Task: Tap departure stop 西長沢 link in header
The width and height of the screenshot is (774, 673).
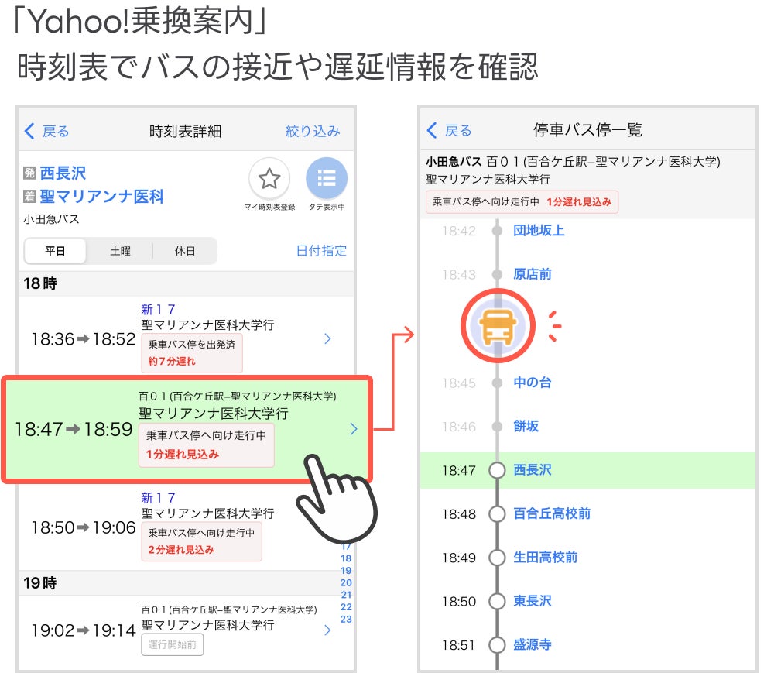Action: 63,173
